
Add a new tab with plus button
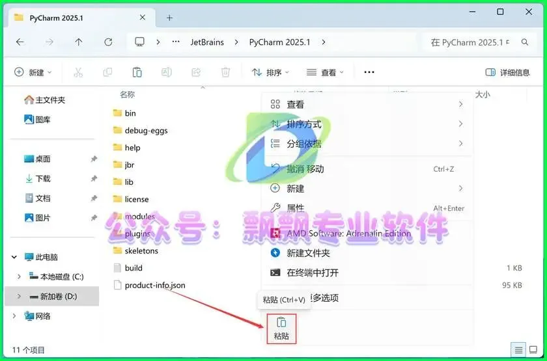tap(169, 18)
